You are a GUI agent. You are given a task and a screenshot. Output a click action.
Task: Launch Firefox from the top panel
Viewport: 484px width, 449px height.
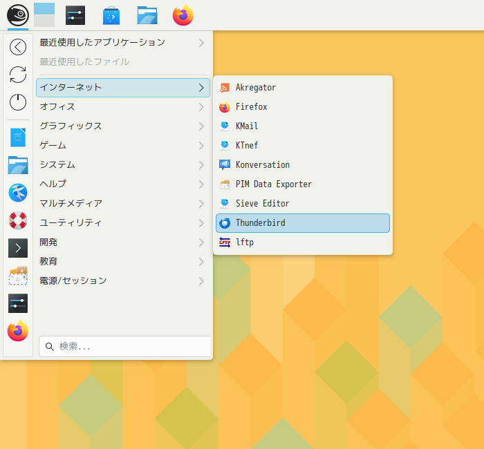click(183, 15)
